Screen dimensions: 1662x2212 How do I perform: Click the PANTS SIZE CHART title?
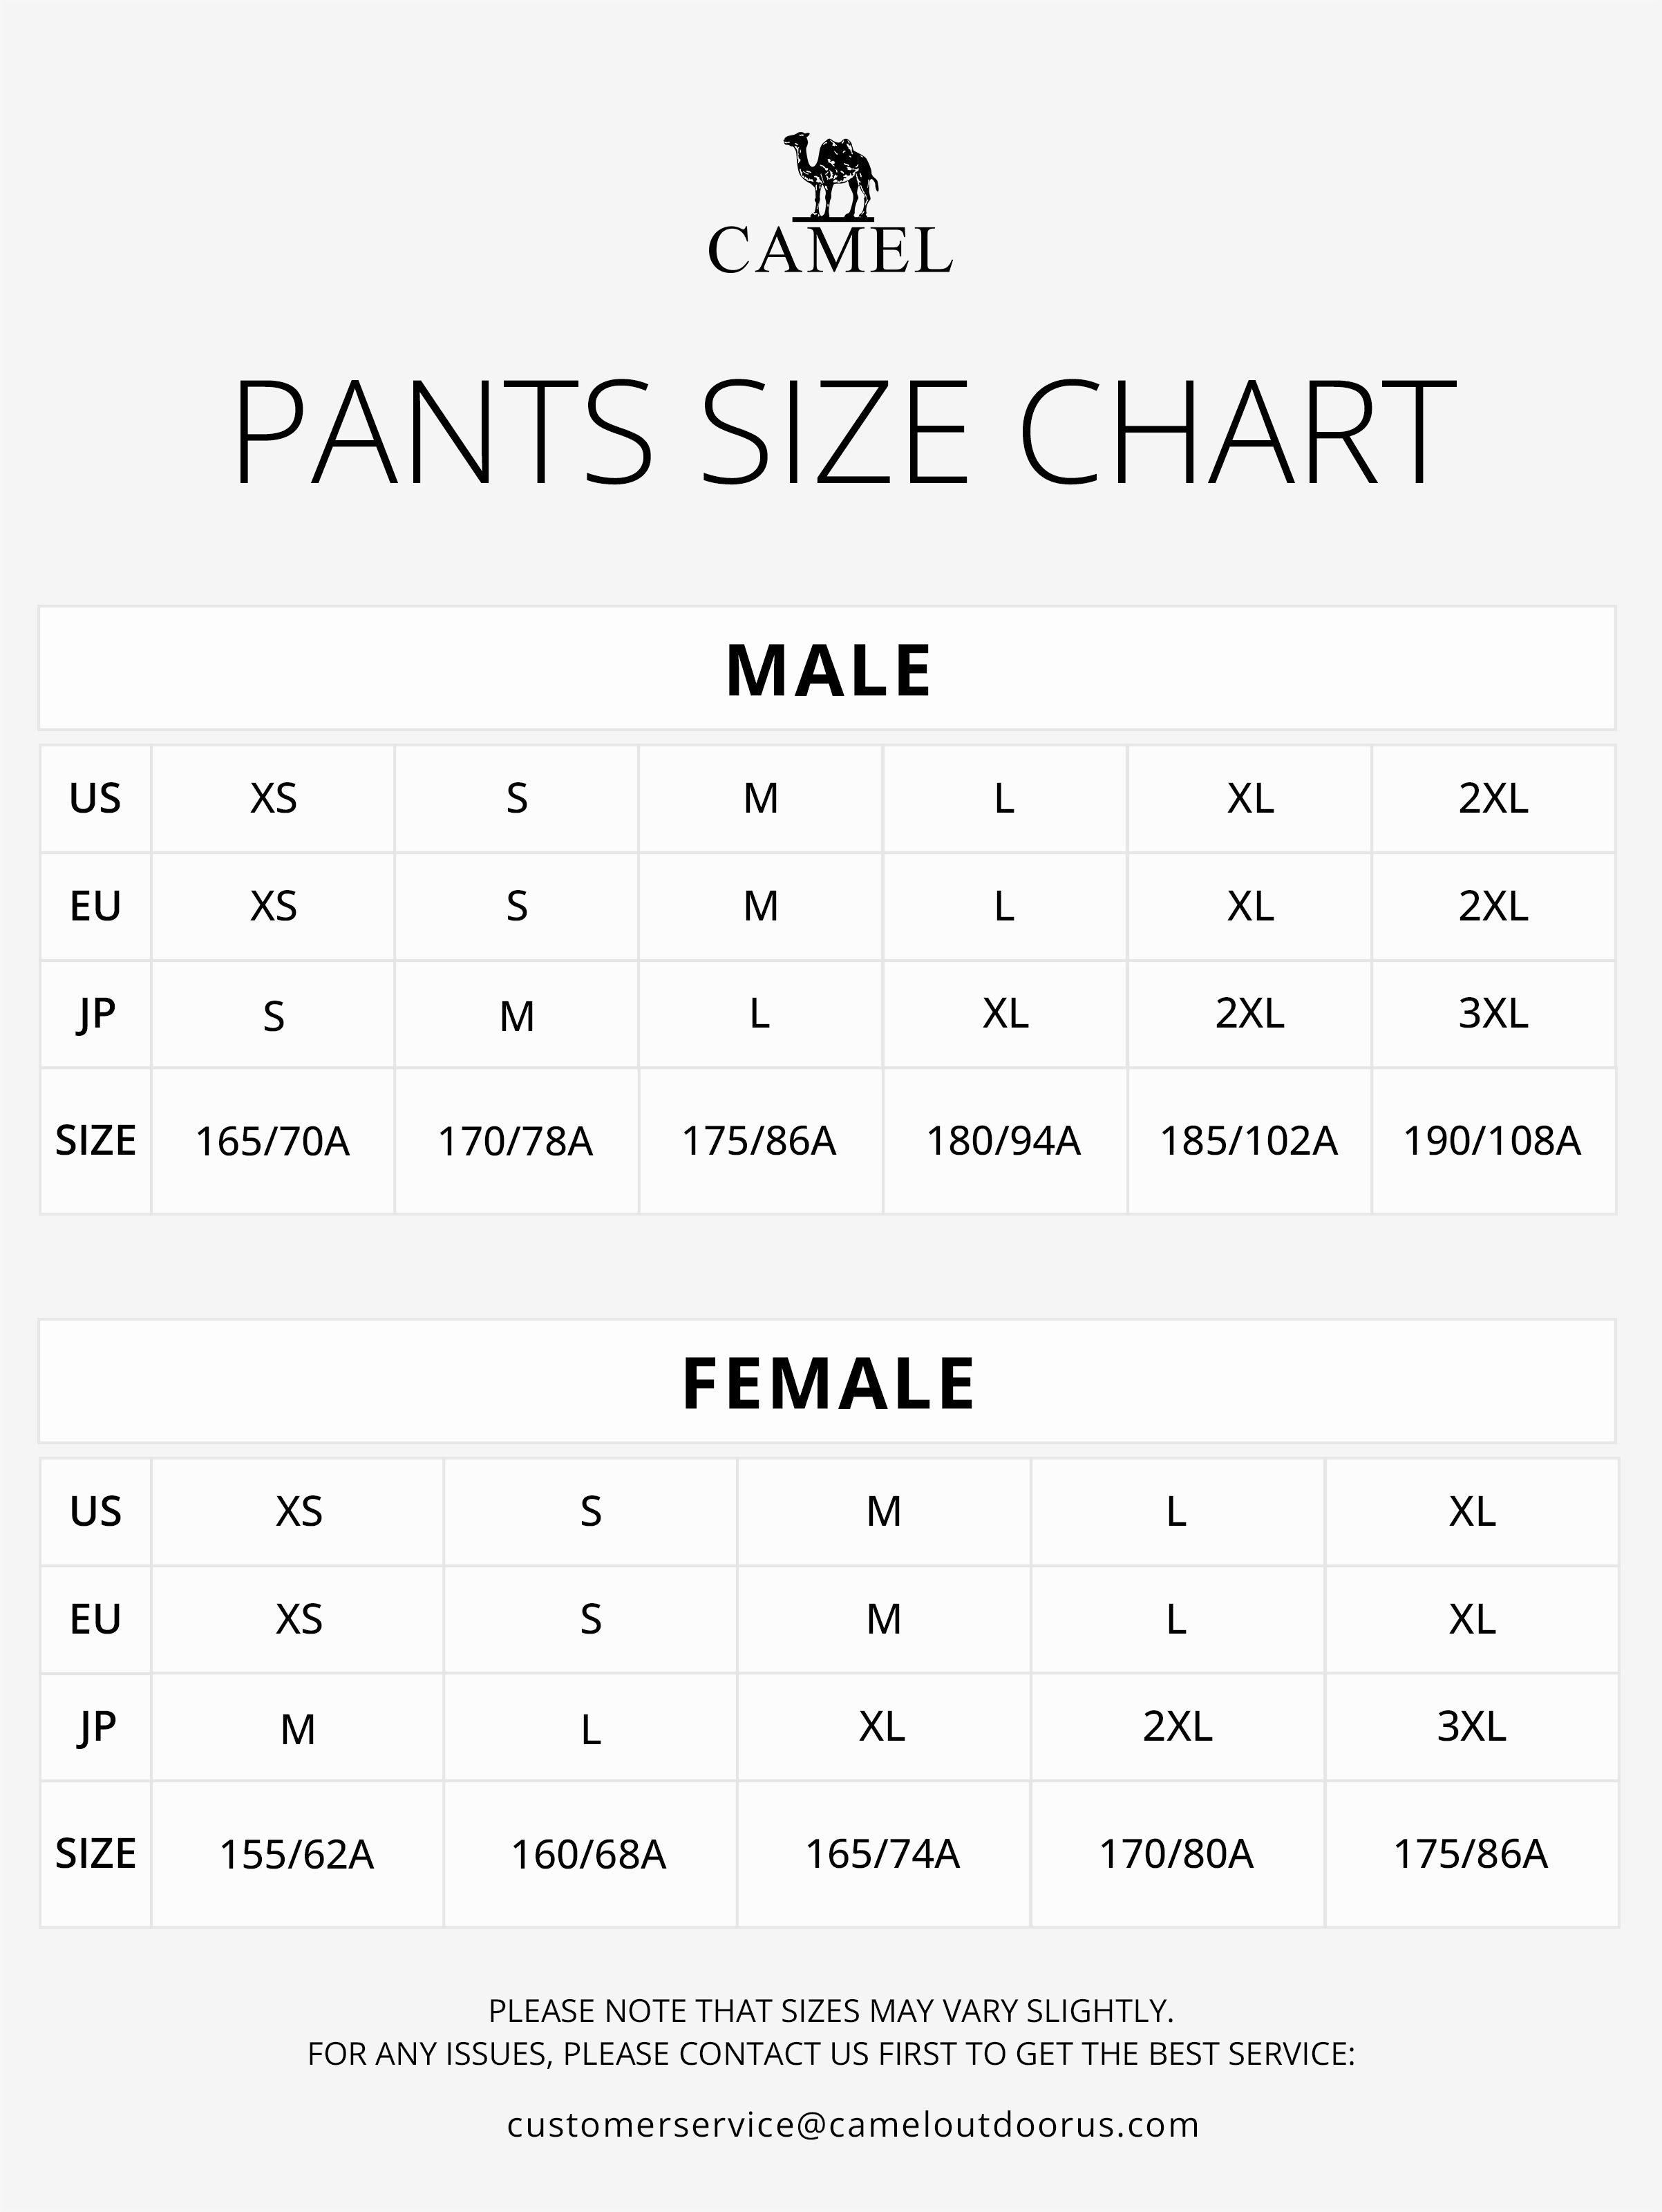[843, 433]
